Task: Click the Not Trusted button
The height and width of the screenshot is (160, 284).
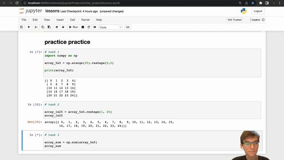Action: (235, 20)
